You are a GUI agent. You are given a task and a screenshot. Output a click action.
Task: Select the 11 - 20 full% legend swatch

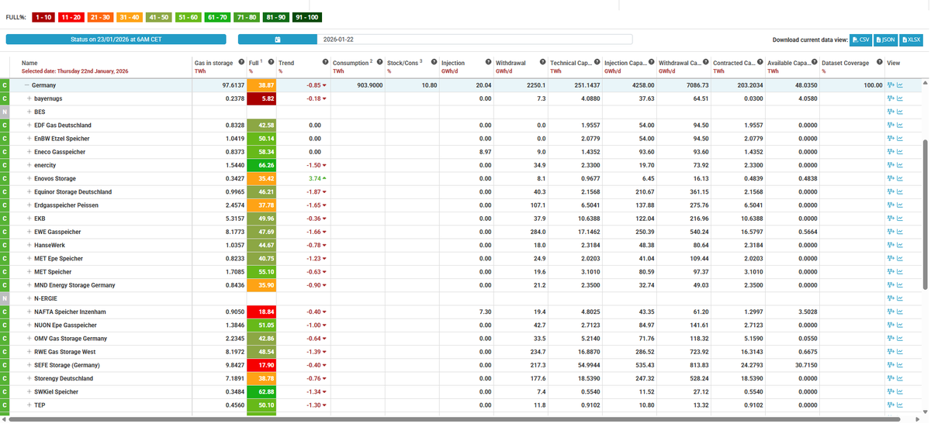click(71, 17)
